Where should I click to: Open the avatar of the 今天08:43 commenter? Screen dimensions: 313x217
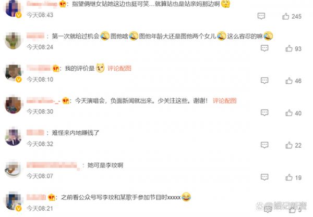click(x=13, y=8)
